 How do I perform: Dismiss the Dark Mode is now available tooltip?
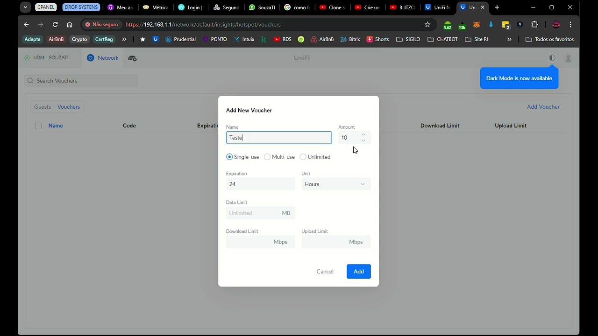click(x=519, y=78)
